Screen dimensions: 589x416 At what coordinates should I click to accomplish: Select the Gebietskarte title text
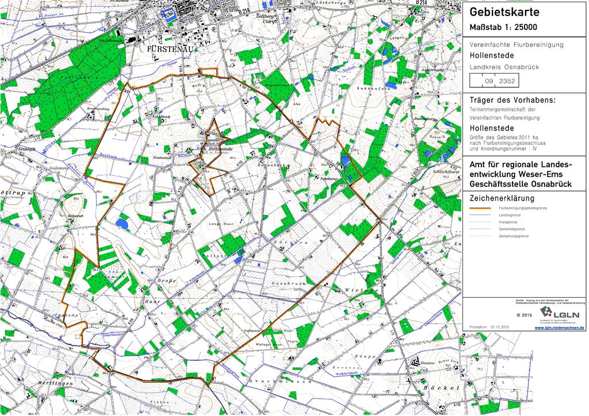click(x=504, y=12)
